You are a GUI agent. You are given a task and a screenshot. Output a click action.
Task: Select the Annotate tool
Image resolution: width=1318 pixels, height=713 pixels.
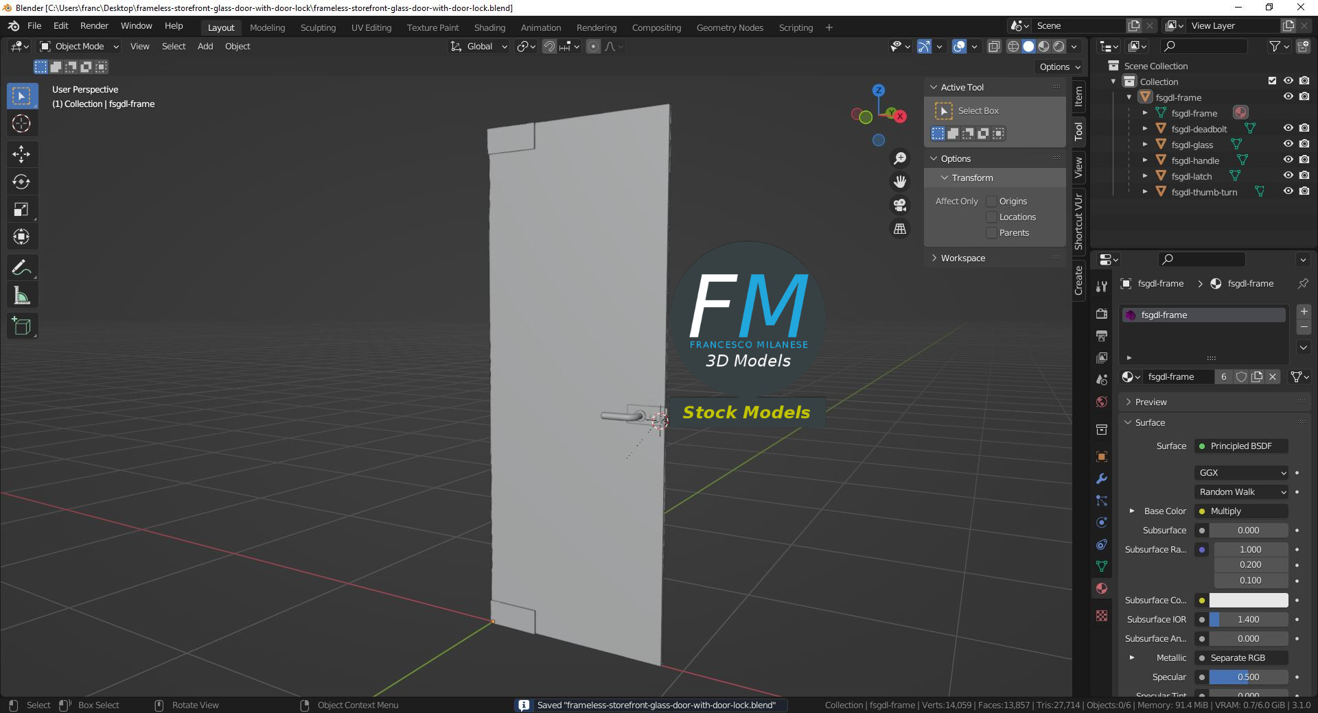click(x=21, y=267)
